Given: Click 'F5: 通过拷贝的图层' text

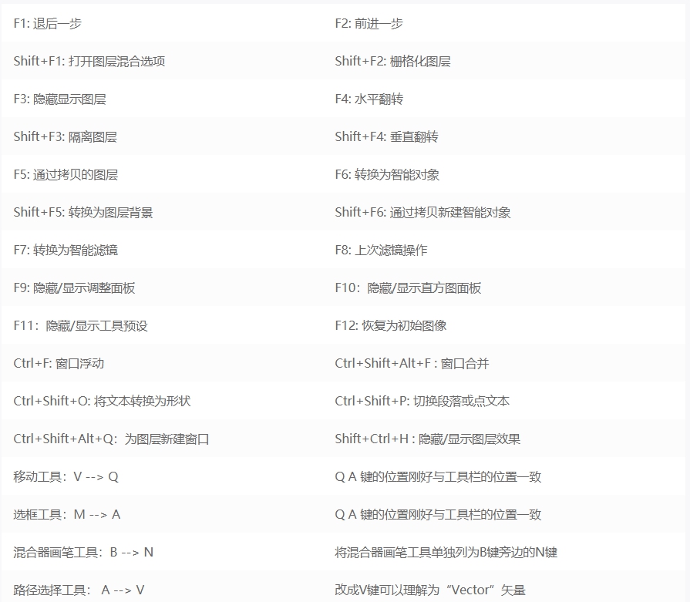Looking at the screenshot, I should pos(66,175).
